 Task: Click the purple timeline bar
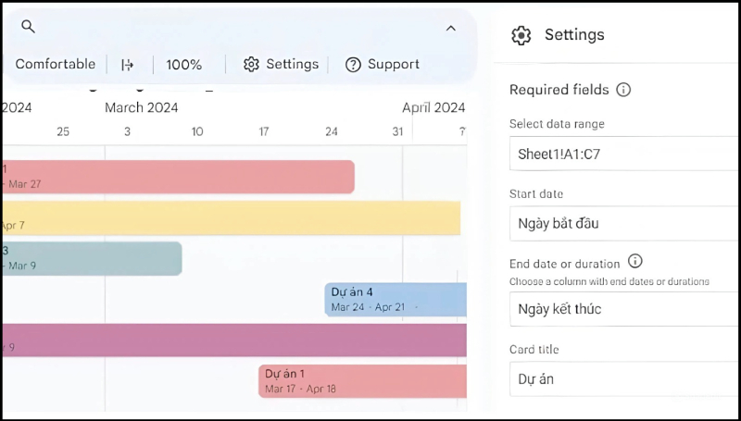pos(232,340)
